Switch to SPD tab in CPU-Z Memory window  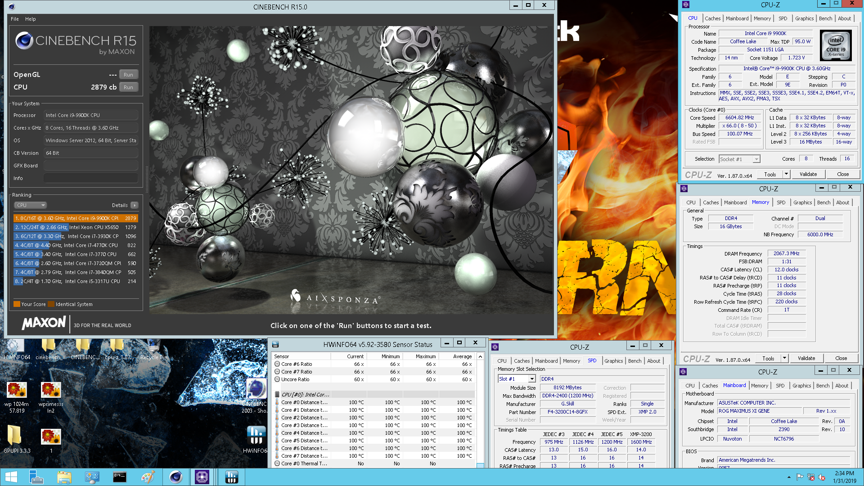pos(781,202)
